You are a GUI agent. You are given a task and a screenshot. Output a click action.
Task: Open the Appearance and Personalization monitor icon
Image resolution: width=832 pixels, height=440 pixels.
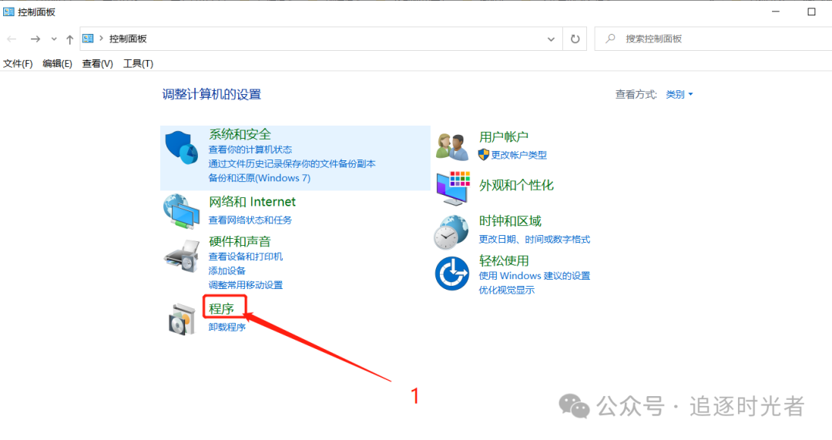pos(453,188)
